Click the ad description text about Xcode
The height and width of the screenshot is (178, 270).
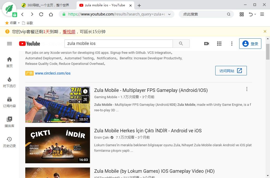[104, 58]
